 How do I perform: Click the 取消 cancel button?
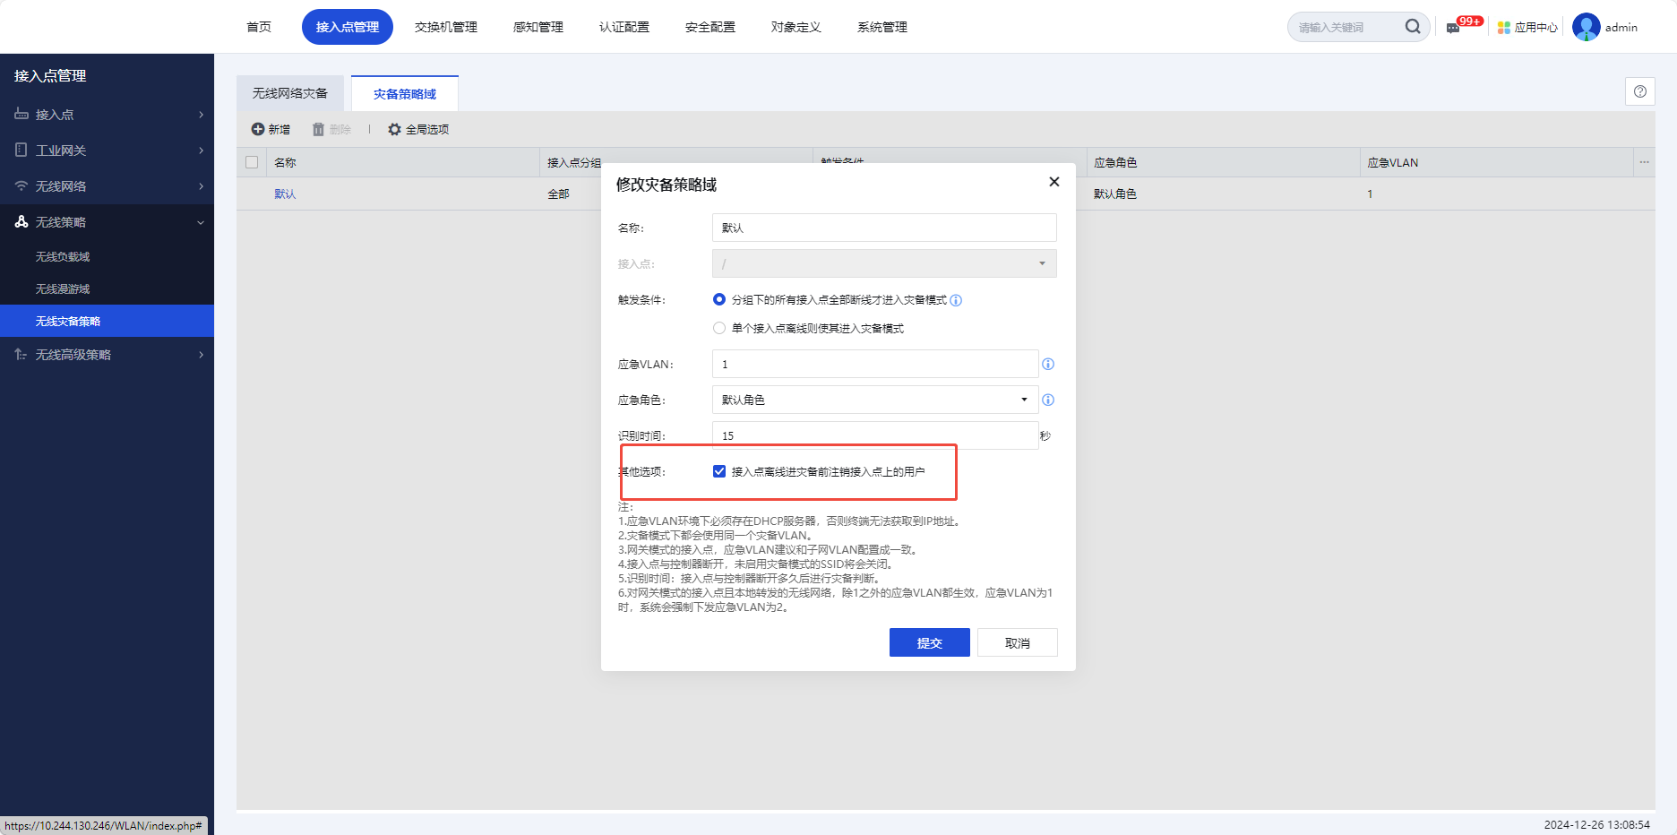pyautogui.click(x=1017, y=642)
